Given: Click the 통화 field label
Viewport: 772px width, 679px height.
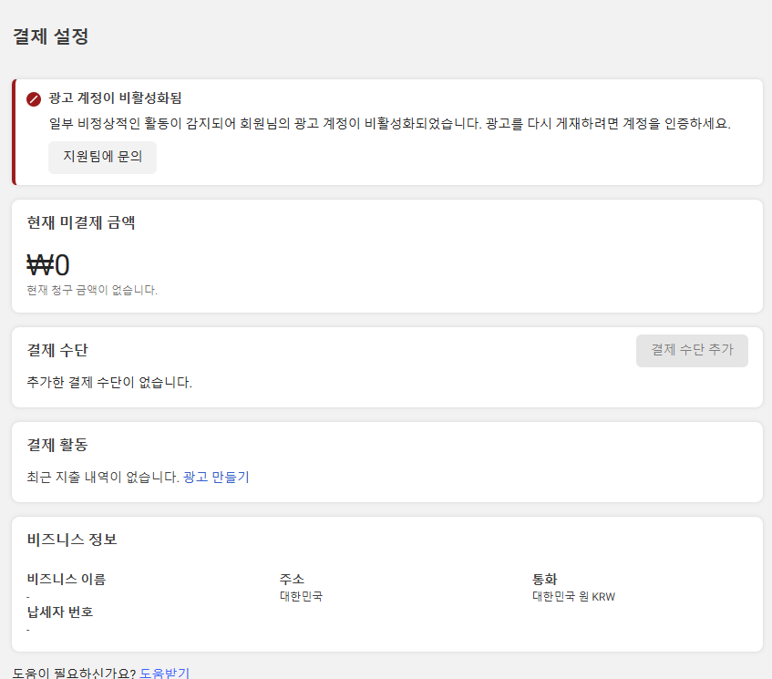Looking at the screenshot, I should 544,579.
